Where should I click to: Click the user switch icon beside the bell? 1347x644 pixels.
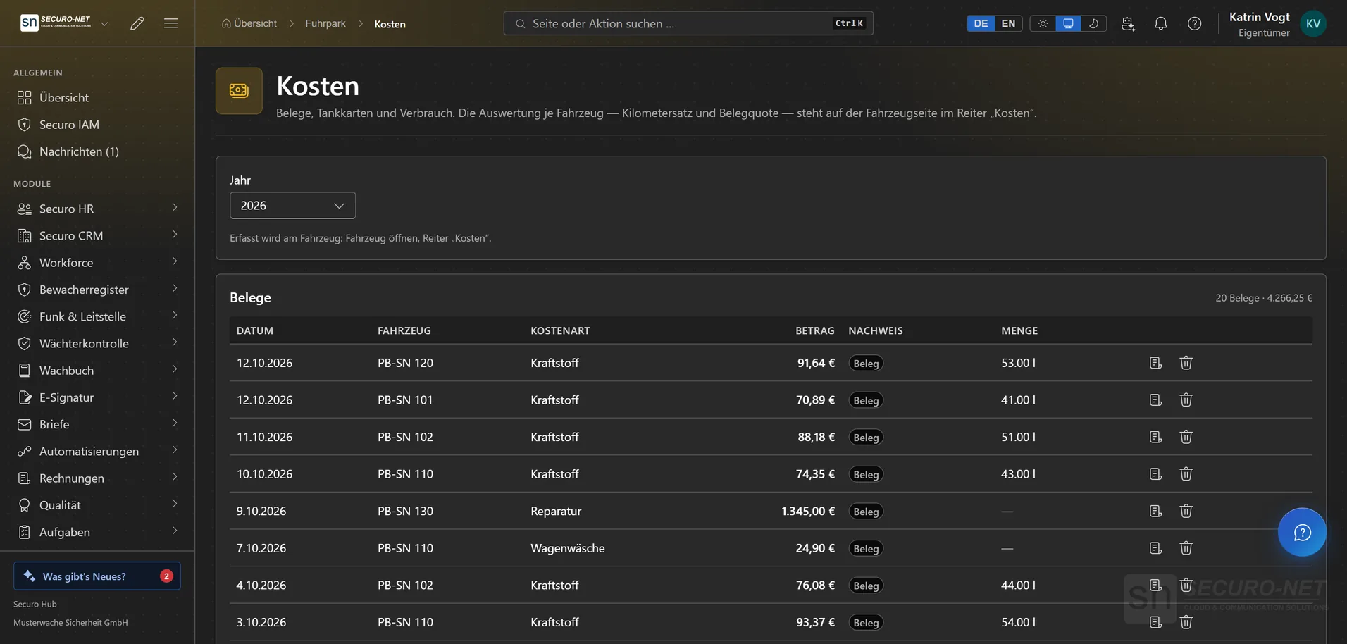coord(1128,23)
